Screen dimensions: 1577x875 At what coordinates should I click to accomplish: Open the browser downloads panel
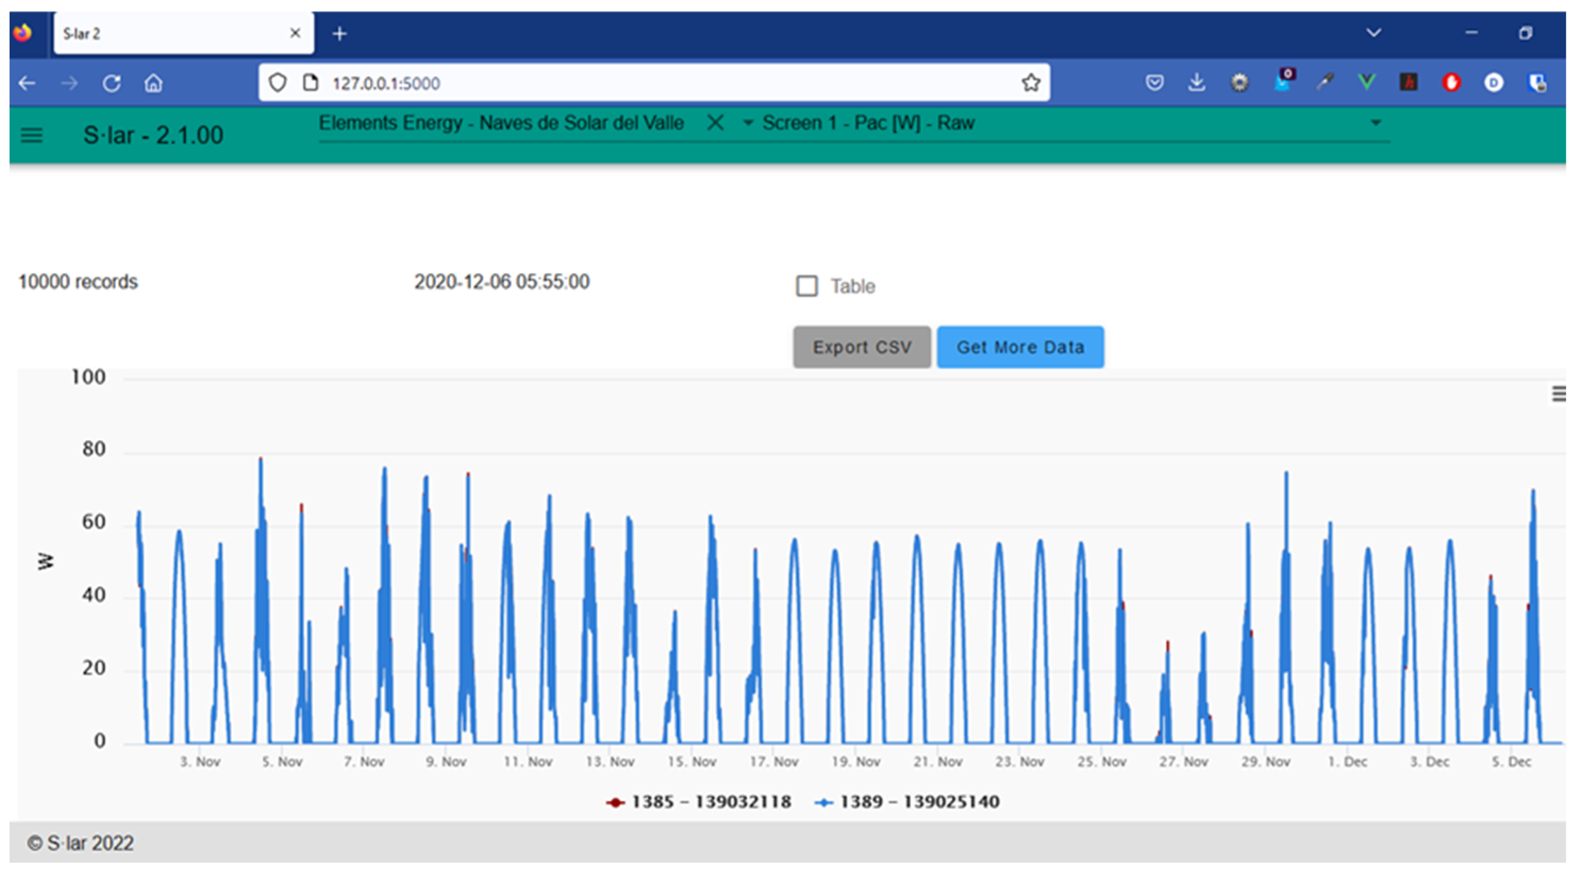point(1196,82)
